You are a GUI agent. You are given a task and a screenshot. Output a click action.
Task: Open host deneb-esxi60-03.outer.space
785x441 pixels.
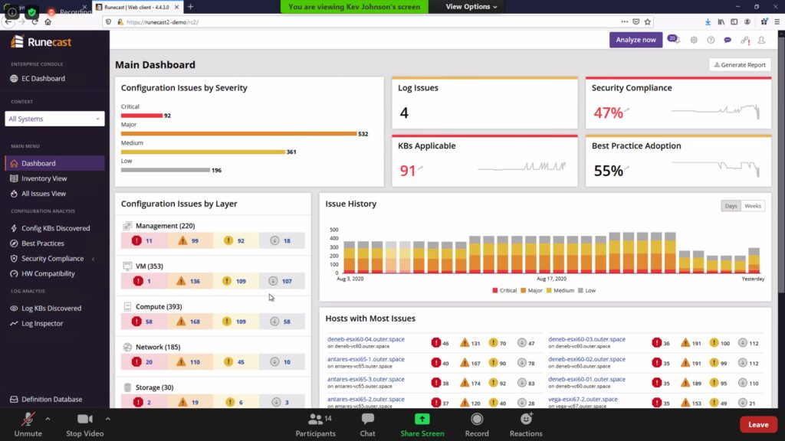[x=586, y=339]
